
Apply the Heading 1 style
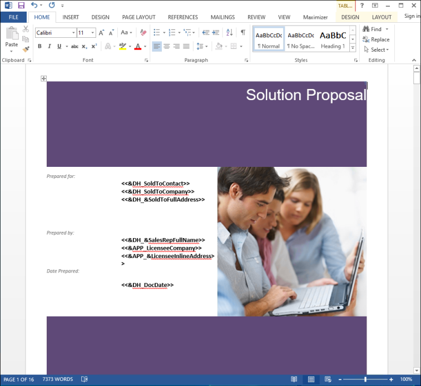click(x=333, y=39)
